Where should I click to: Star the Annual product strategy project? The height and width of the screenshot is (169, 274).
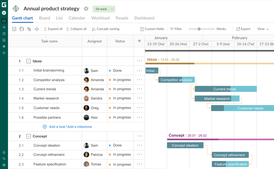pyautogui.click(x=86, y=9)
